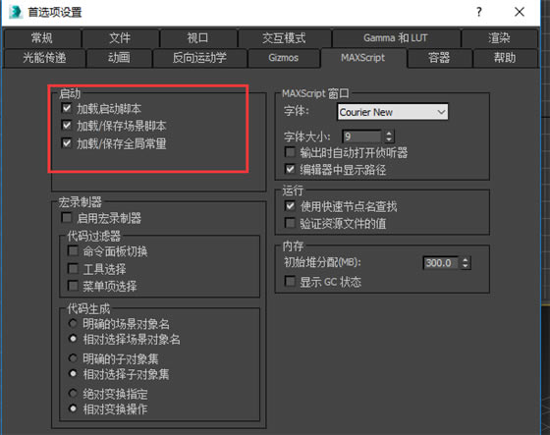
Task: Toggle 编辑器中显示路径 checkbox
Action: click(x=290, y=169)
